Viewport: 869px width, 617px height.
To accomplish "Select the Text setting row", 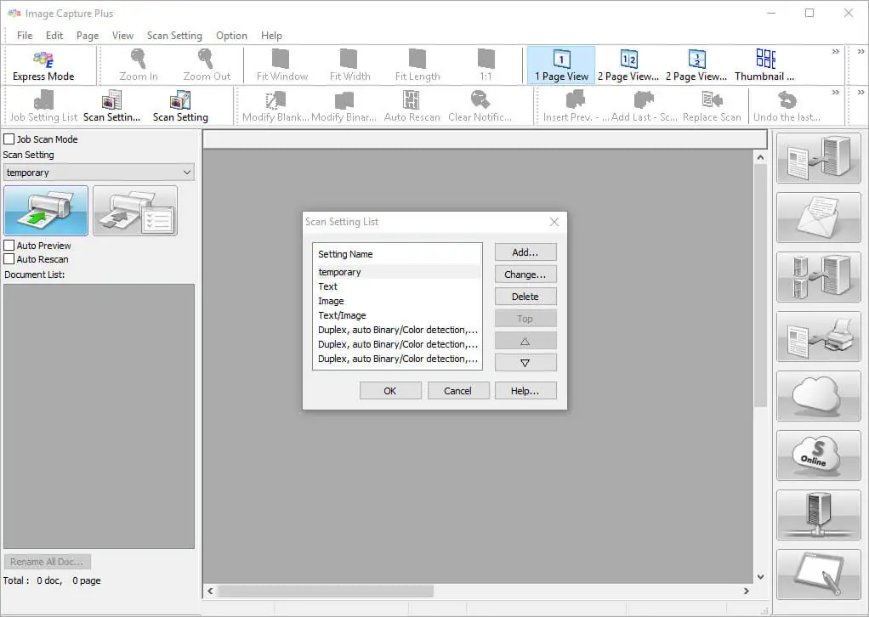I will tap(397, 286).
